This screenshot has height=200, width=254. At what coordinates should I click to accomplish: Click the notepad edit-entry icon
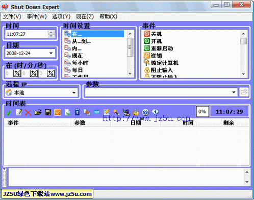pyautogui.click(x=19, y=112)
